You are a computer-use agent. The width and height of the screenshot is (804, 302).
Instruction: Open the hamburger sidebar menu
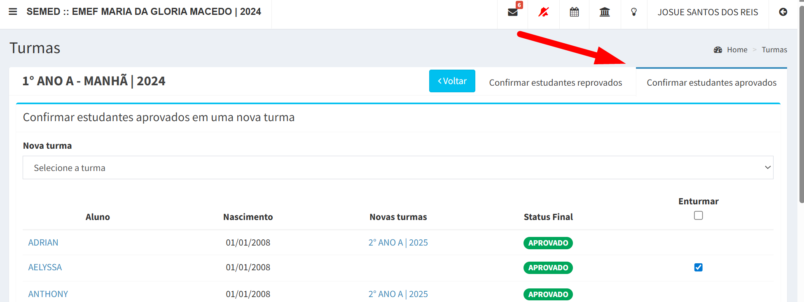tap(13, 12)
